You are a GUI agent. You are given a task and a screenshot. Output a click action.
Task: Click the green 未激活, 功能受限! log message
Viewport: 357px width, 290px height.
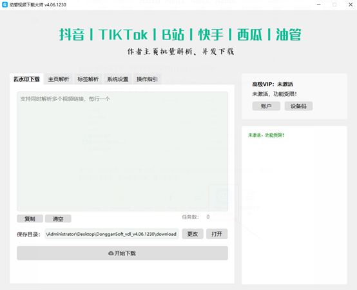pyautogui.click(x=266, y=135)
